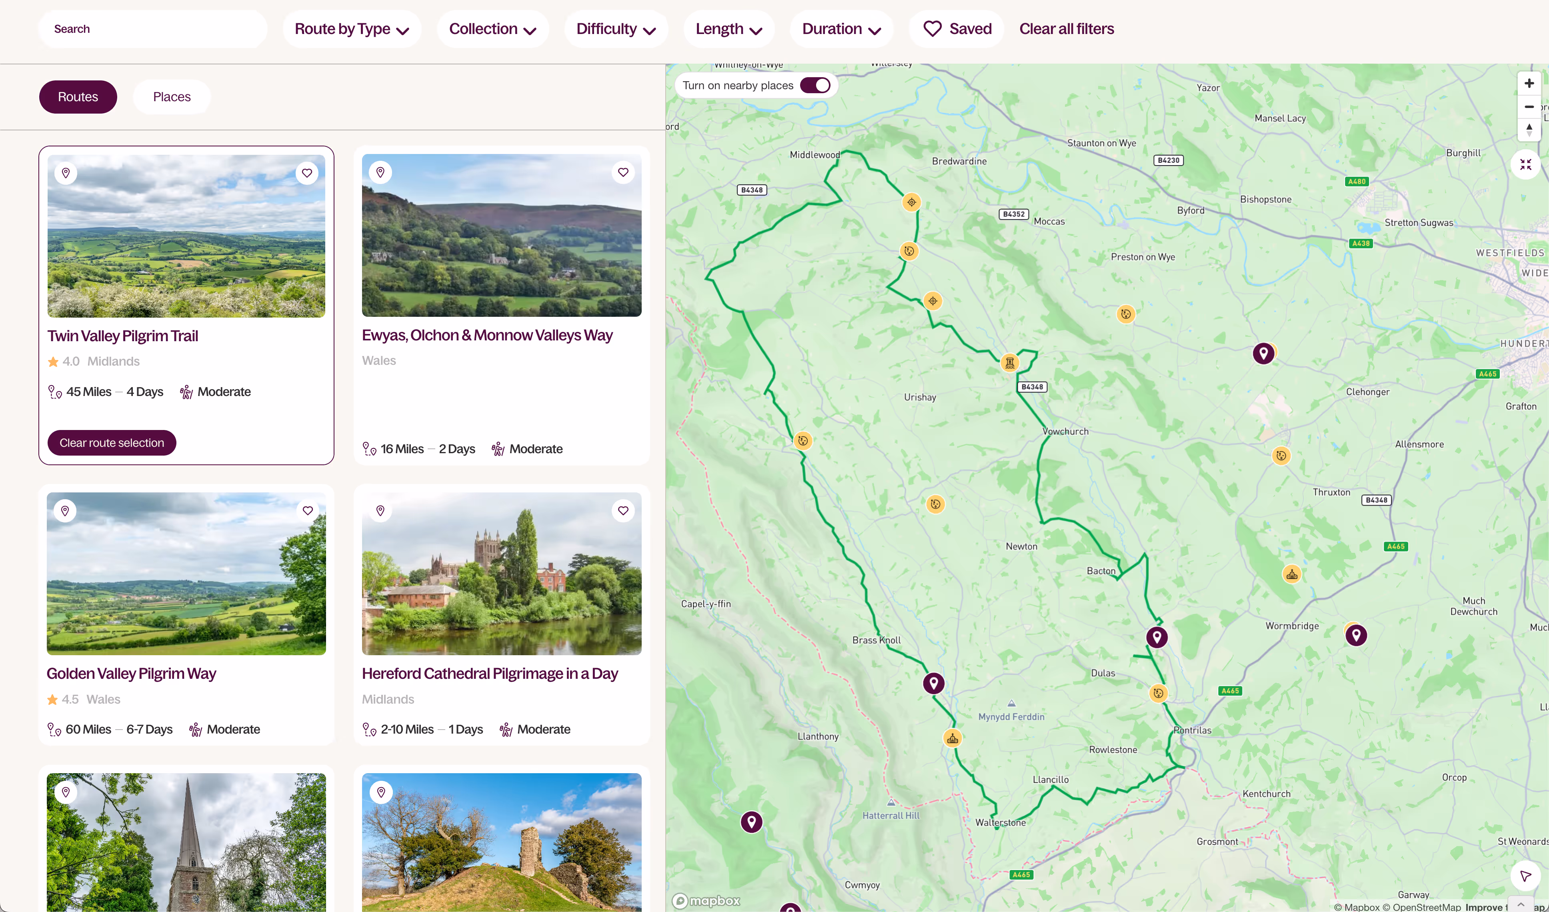Collapse the fullscreen map view
Image resolution: width=1549 pixels, height=912 pixels.
tap(1525, 165)
